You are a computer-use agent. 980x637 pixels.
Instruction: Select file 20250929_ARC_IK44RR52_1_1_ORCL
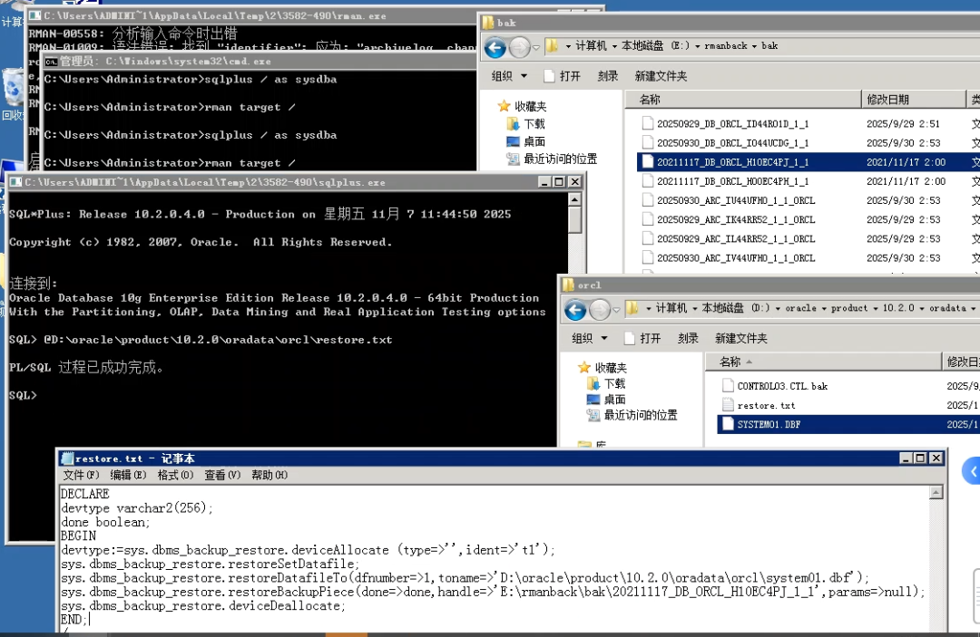(736, 219)
